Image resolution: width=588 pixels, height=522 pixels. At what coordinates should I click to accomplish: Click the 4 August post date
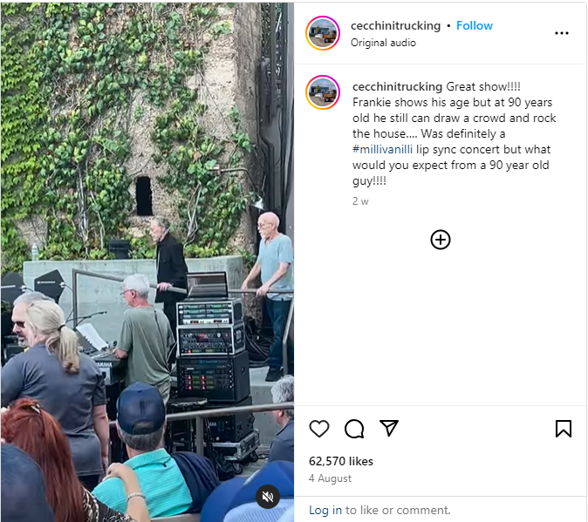pyautogui.click(x=330, y=478)
